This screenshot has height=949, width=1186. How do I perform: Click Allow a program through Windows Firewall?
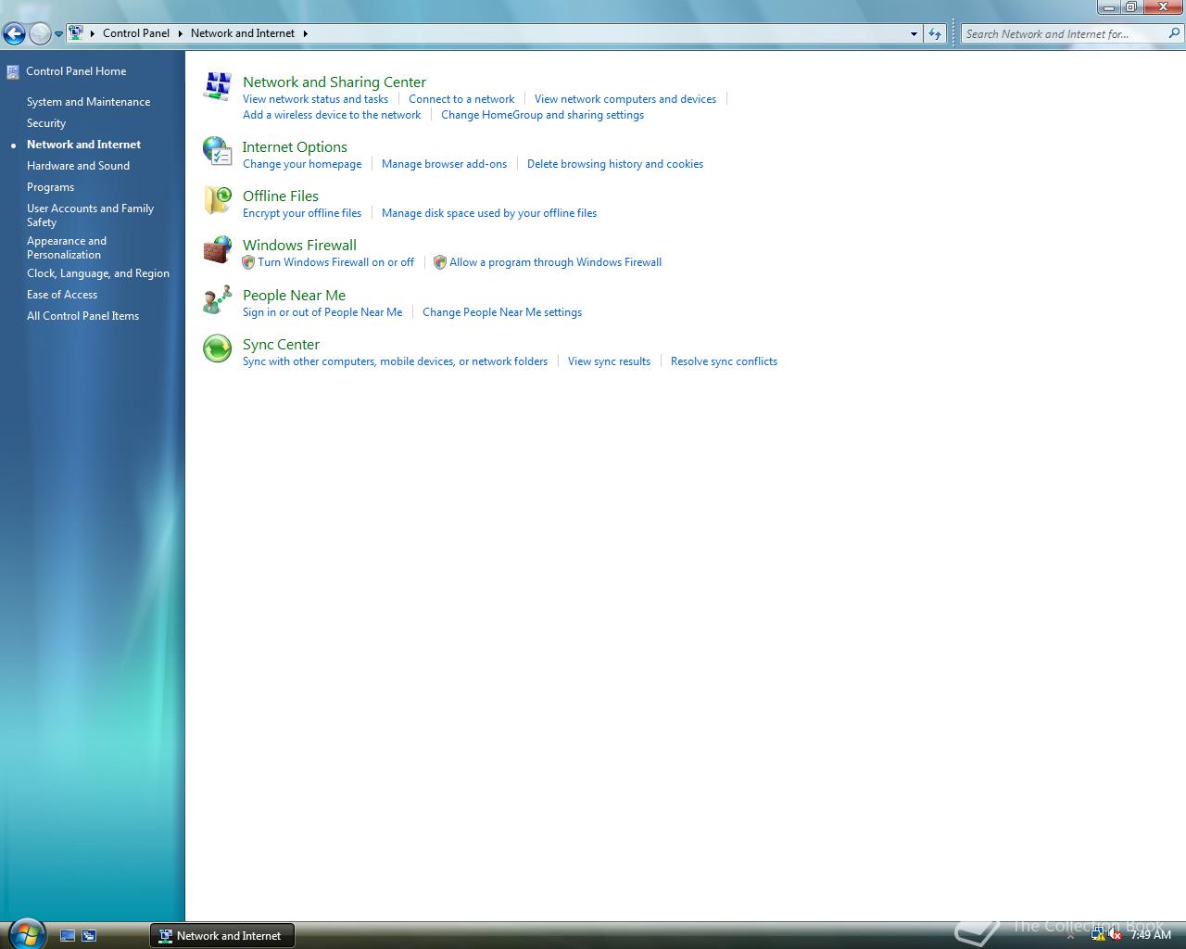[555, 262]
